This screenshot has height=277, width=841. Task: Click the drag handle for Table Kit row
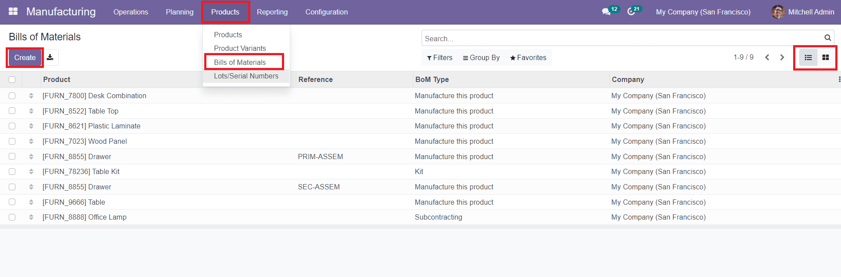(x=31, y=171)
